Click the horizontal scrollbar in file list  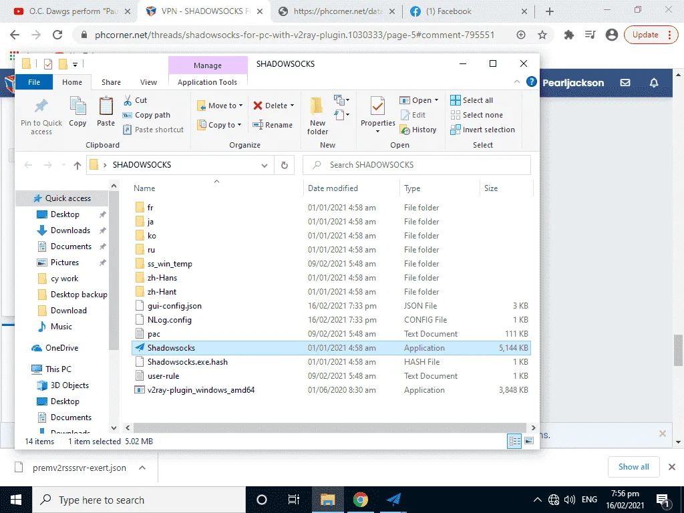tap(330, 427)
